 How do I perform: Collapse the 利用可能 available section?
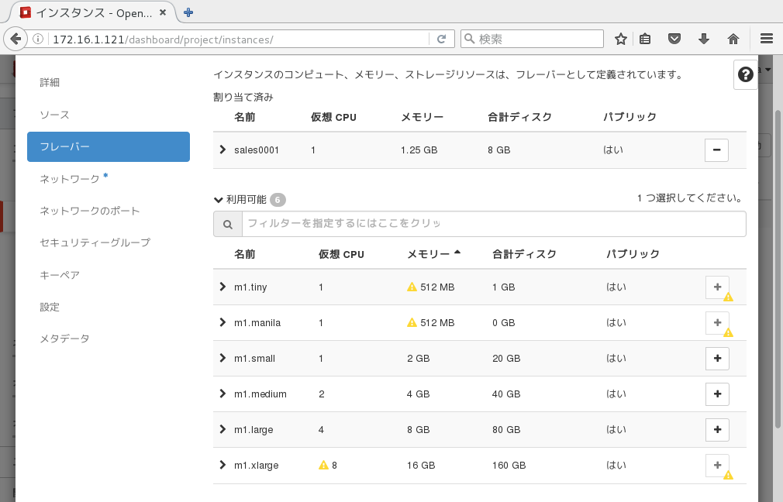click(219, 200)
